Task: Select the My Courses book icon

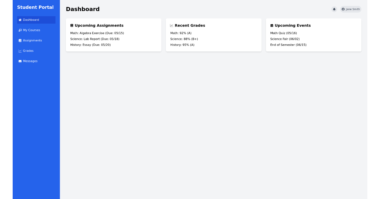Action: [x=20, y=30]
